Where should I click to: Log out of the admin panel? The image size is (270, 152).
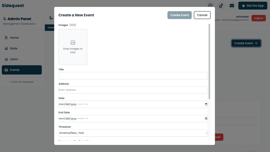(x=258, y=18)
